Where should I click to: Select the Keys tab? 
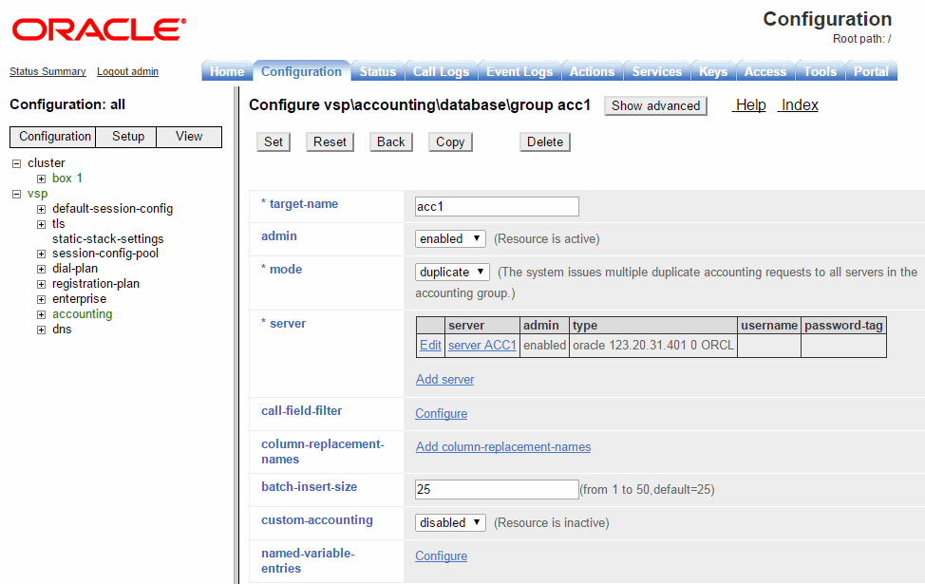[713, 71]
